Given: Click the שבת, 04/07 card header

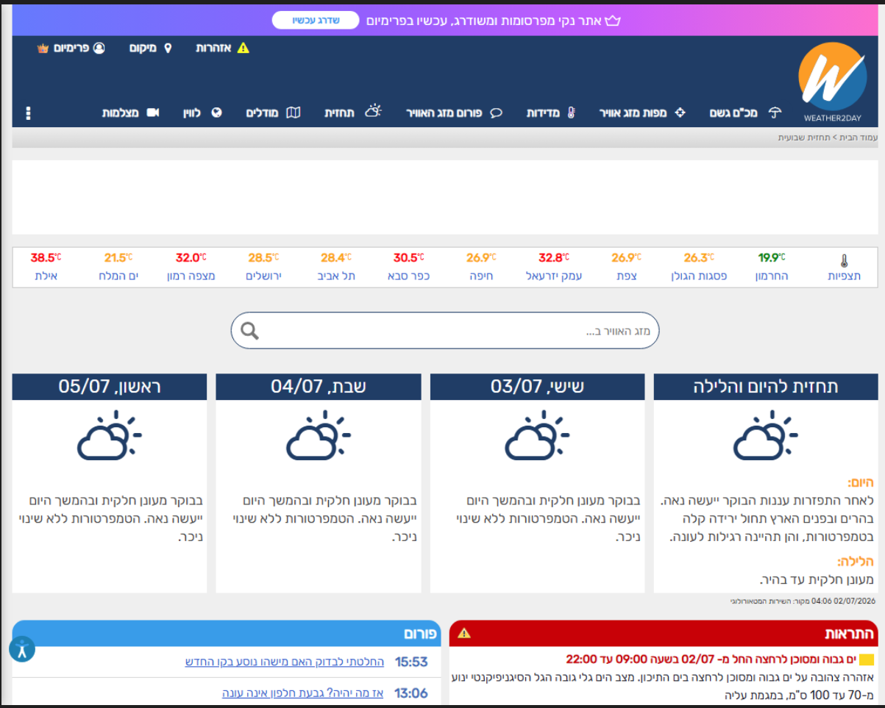Looking at the screenshot, I should click(x=319, y=387).
